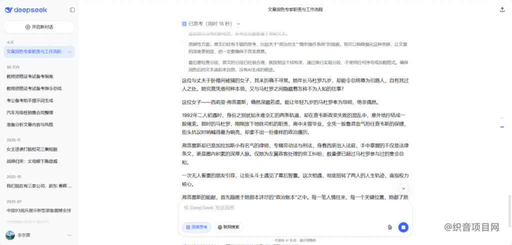Click the thinking atom icon beside 已思考
The image size is (512, 245).
184,24
